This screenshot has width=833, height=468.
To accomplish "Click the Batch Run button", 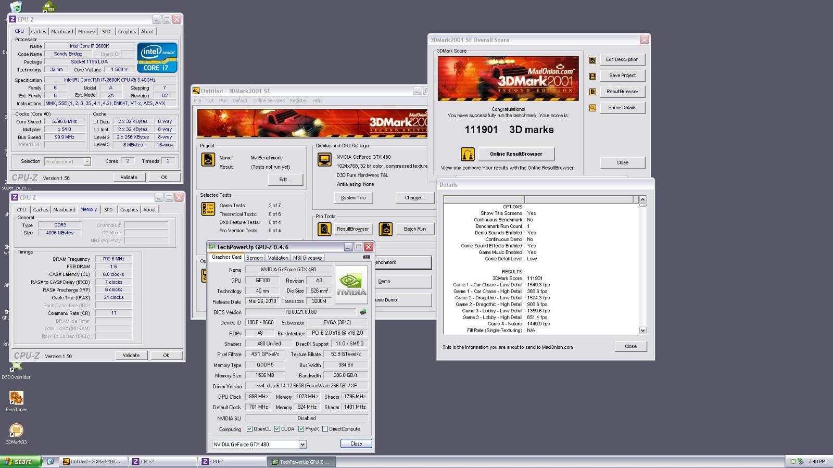I will pos(415,229).
